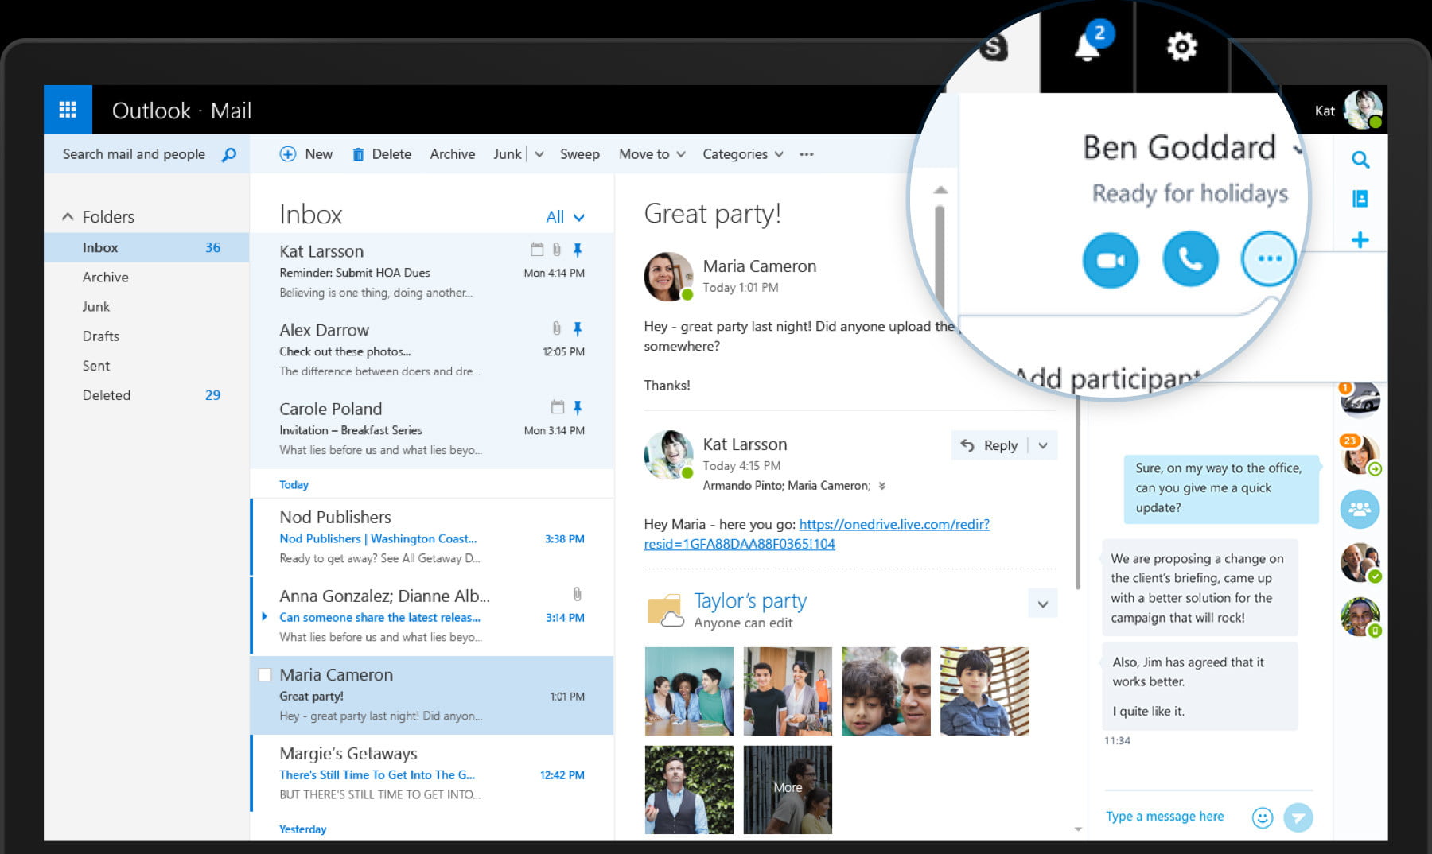
Task: Open the All filter dropdown in Inbox
Action: (565, 216)
